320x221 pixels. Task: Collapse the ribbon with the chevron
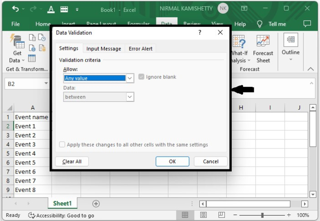(x=310, y=69)
